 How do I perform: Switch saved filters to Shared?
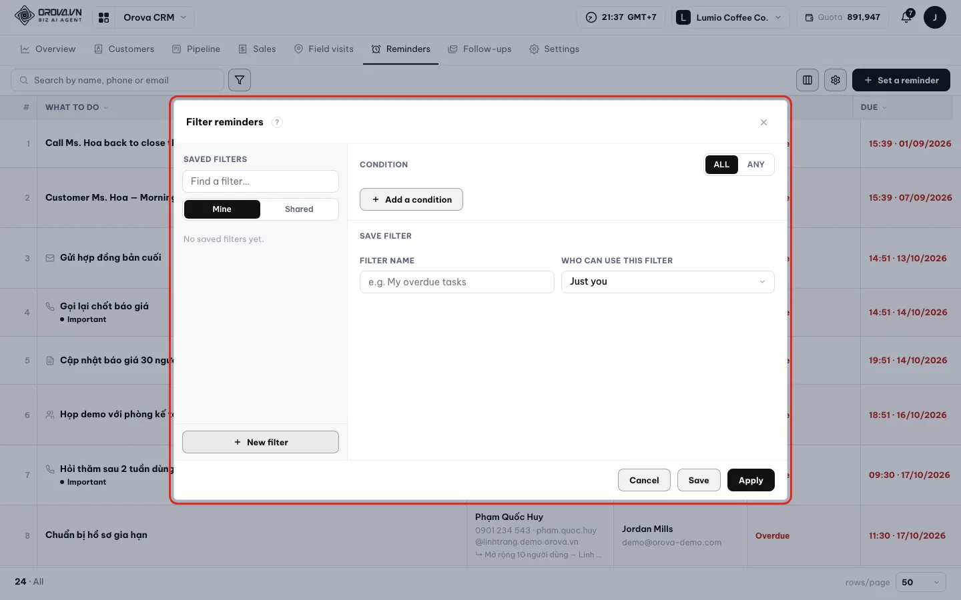(299, 209)
